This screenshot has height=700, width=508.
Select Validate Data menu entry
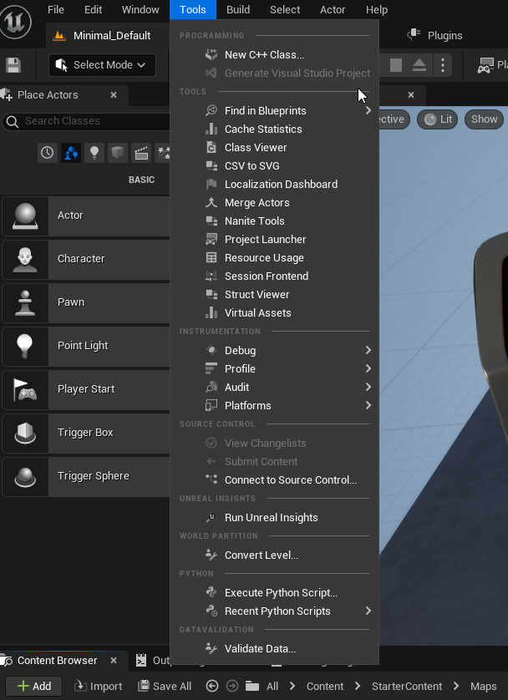(x=274, y=649)
